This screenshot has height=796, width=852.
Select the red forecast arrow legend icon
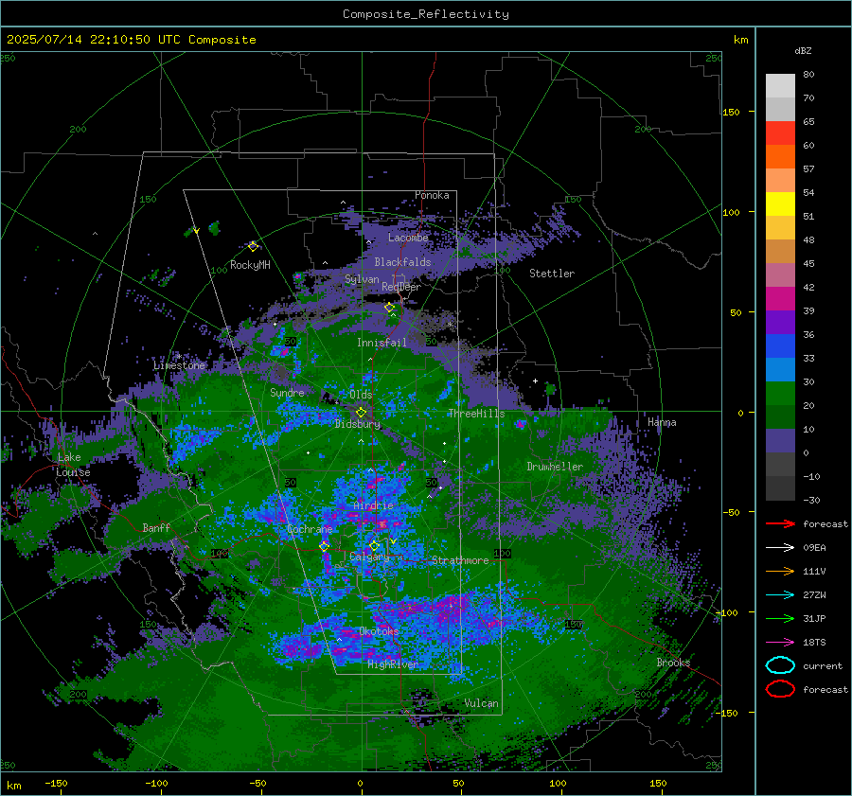coord(780,523)
